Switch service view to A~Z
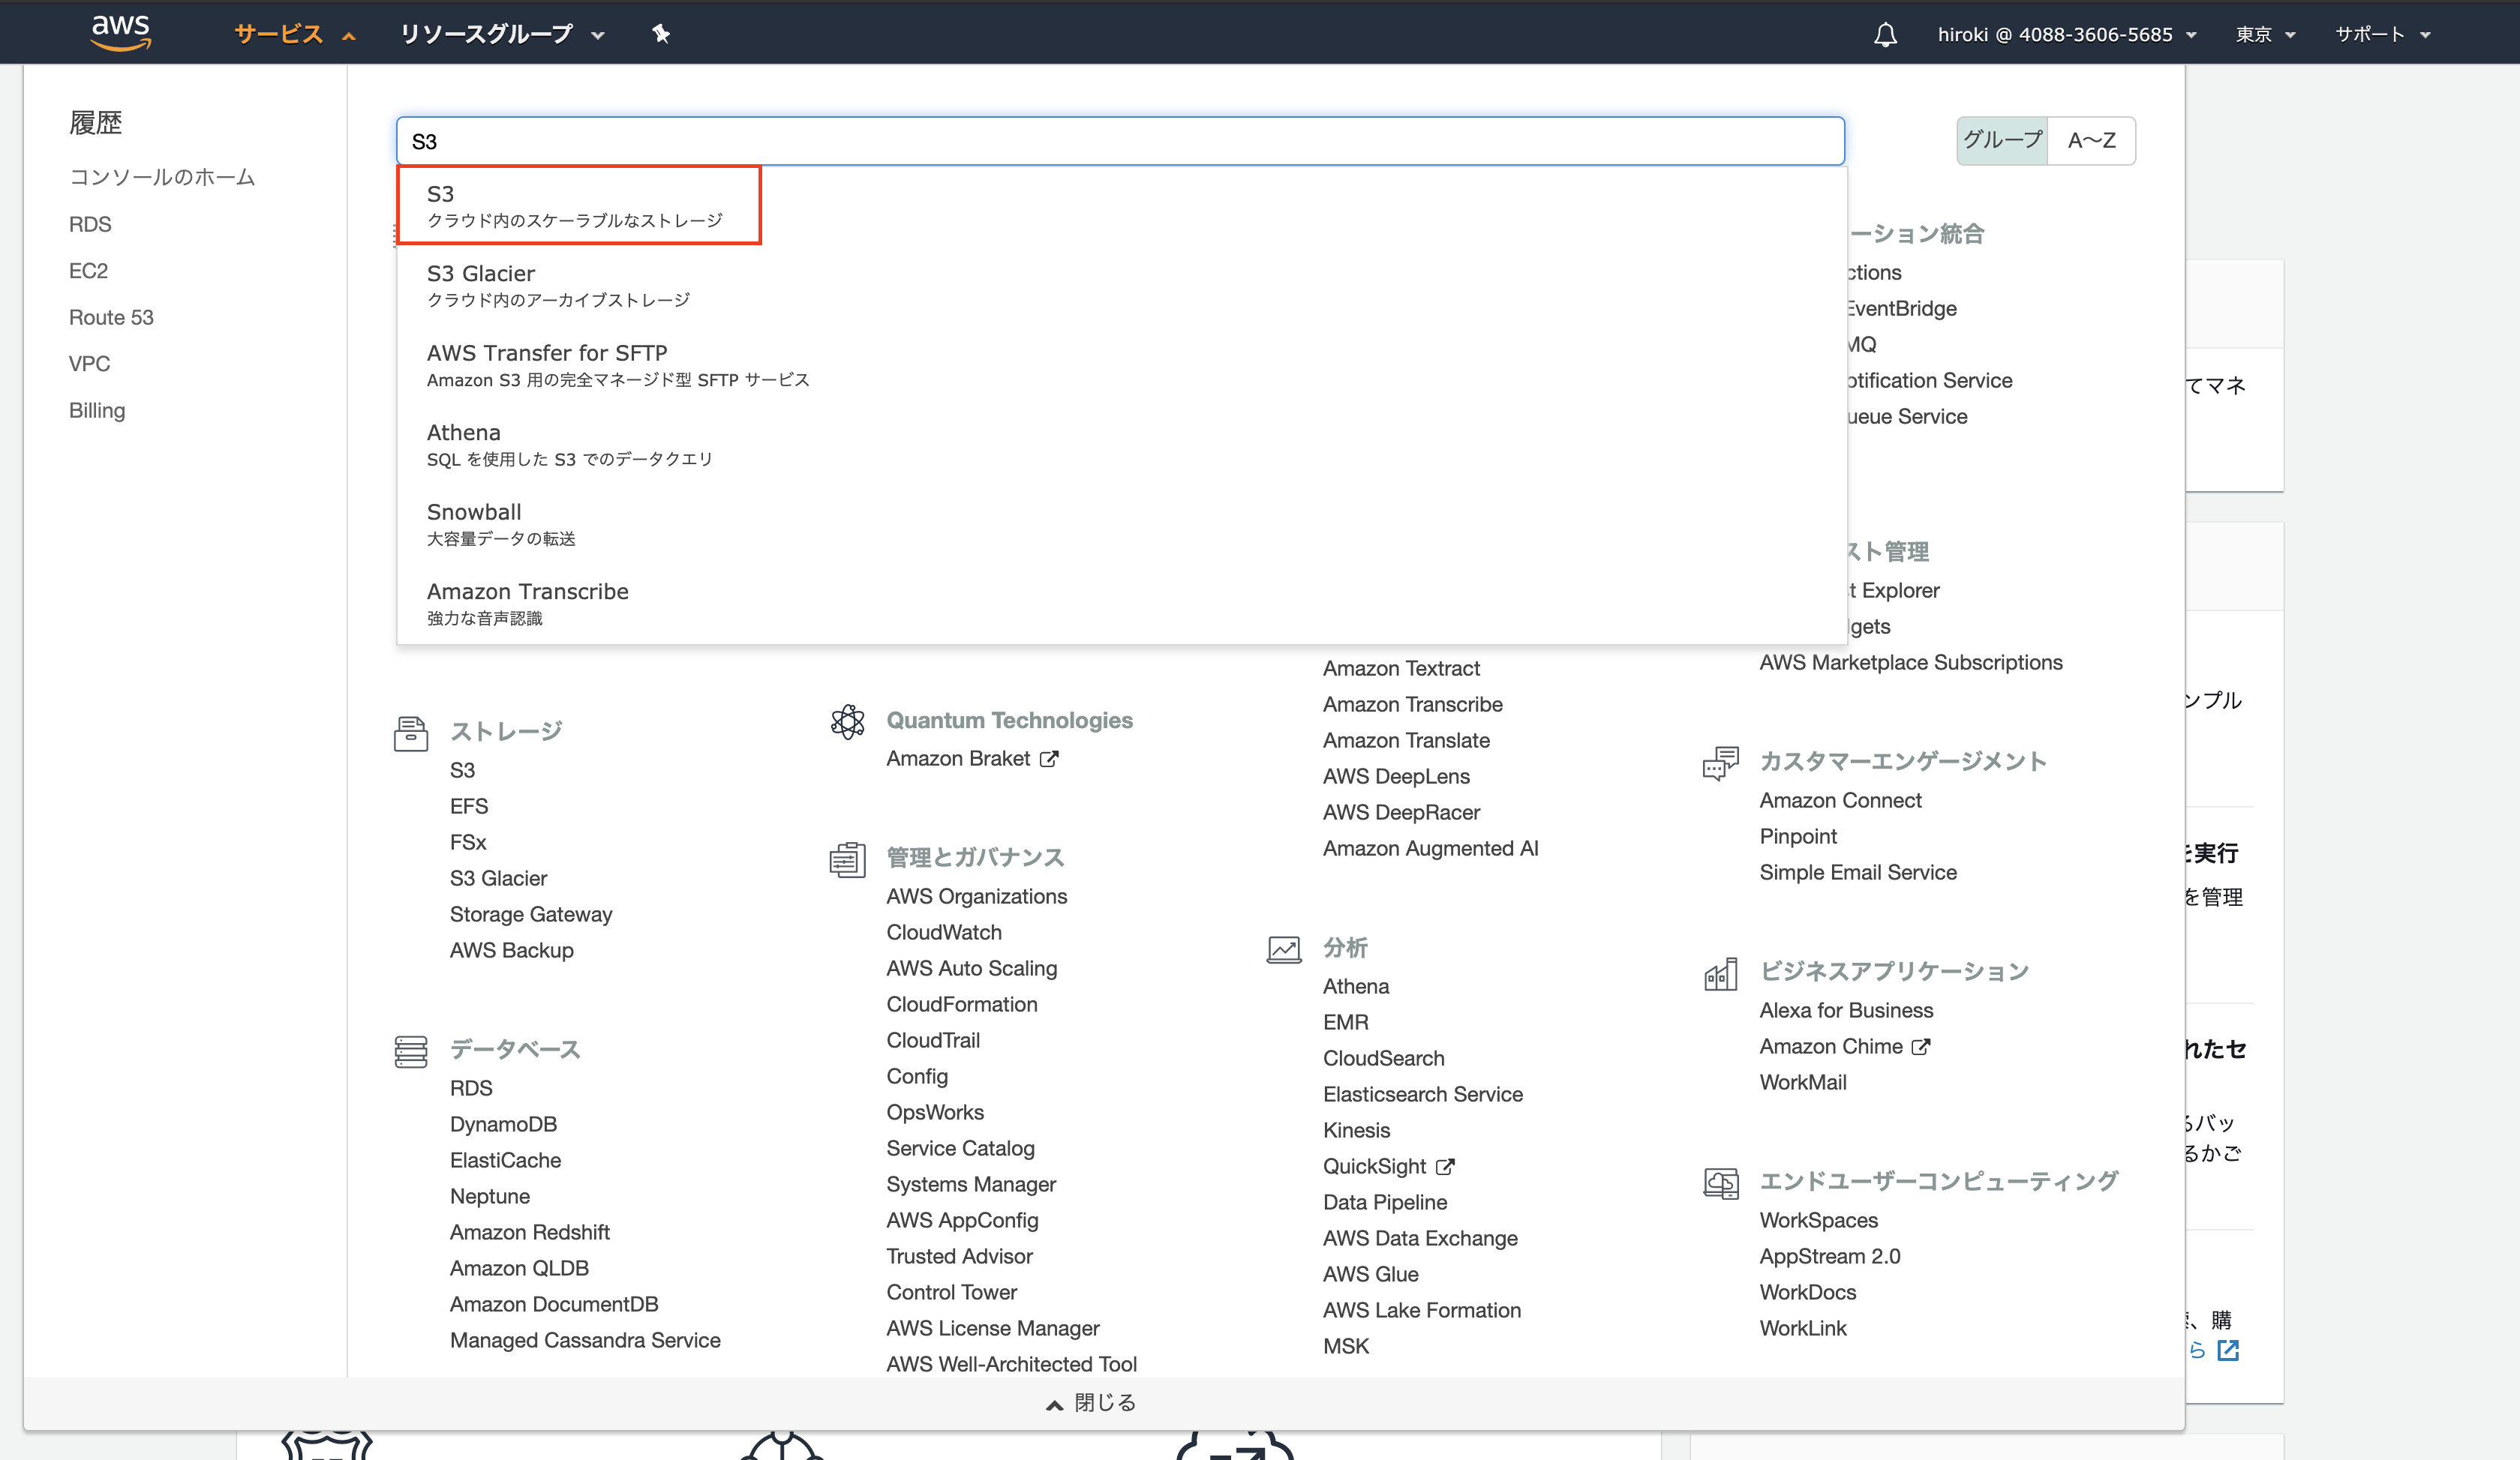Screen dimensions: 2520x1460 click(x=2091, y=140)
